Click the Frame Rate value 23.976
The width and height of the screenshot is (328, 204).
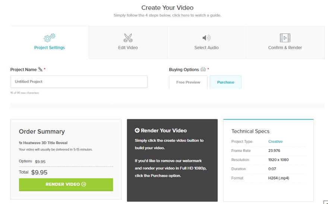(x=274, y=151)
